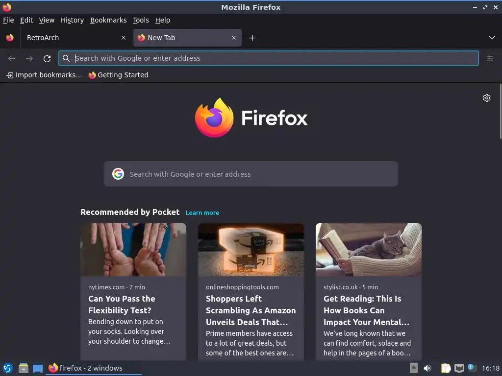The width and height of the screenshot is (502, 376).
Task: Open 'Can You Pass the Flexibility Test?' headline
Action: click(x=122, y=305)
